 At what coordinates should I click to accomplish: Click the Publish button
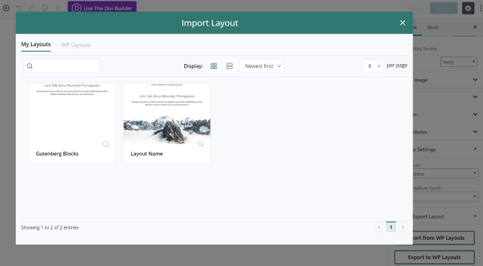[x=444, y=8]
